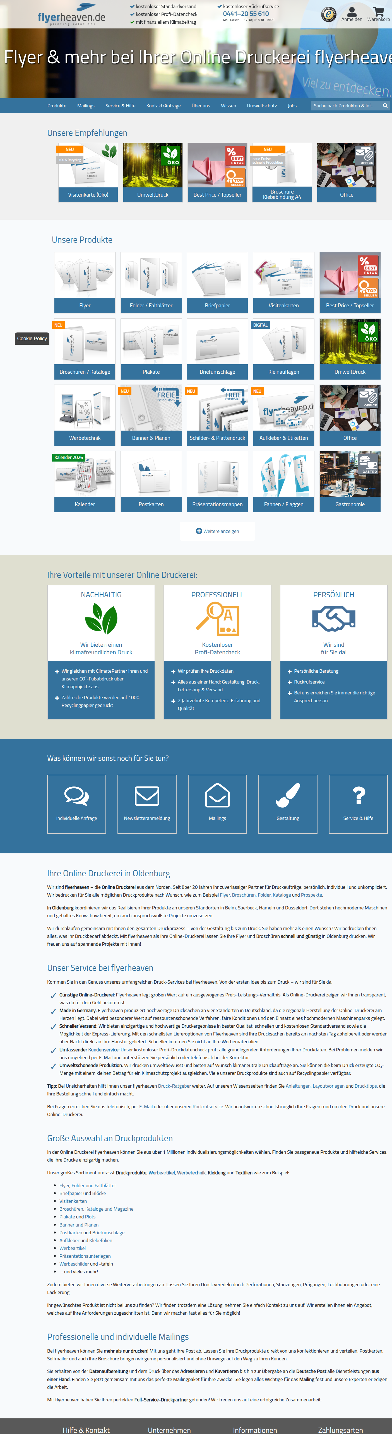Click the Hilfe & Kontakt footer heading
Image resolution: width=392 pixels, height=1434 pixels.
click(x=86, y=1430)
